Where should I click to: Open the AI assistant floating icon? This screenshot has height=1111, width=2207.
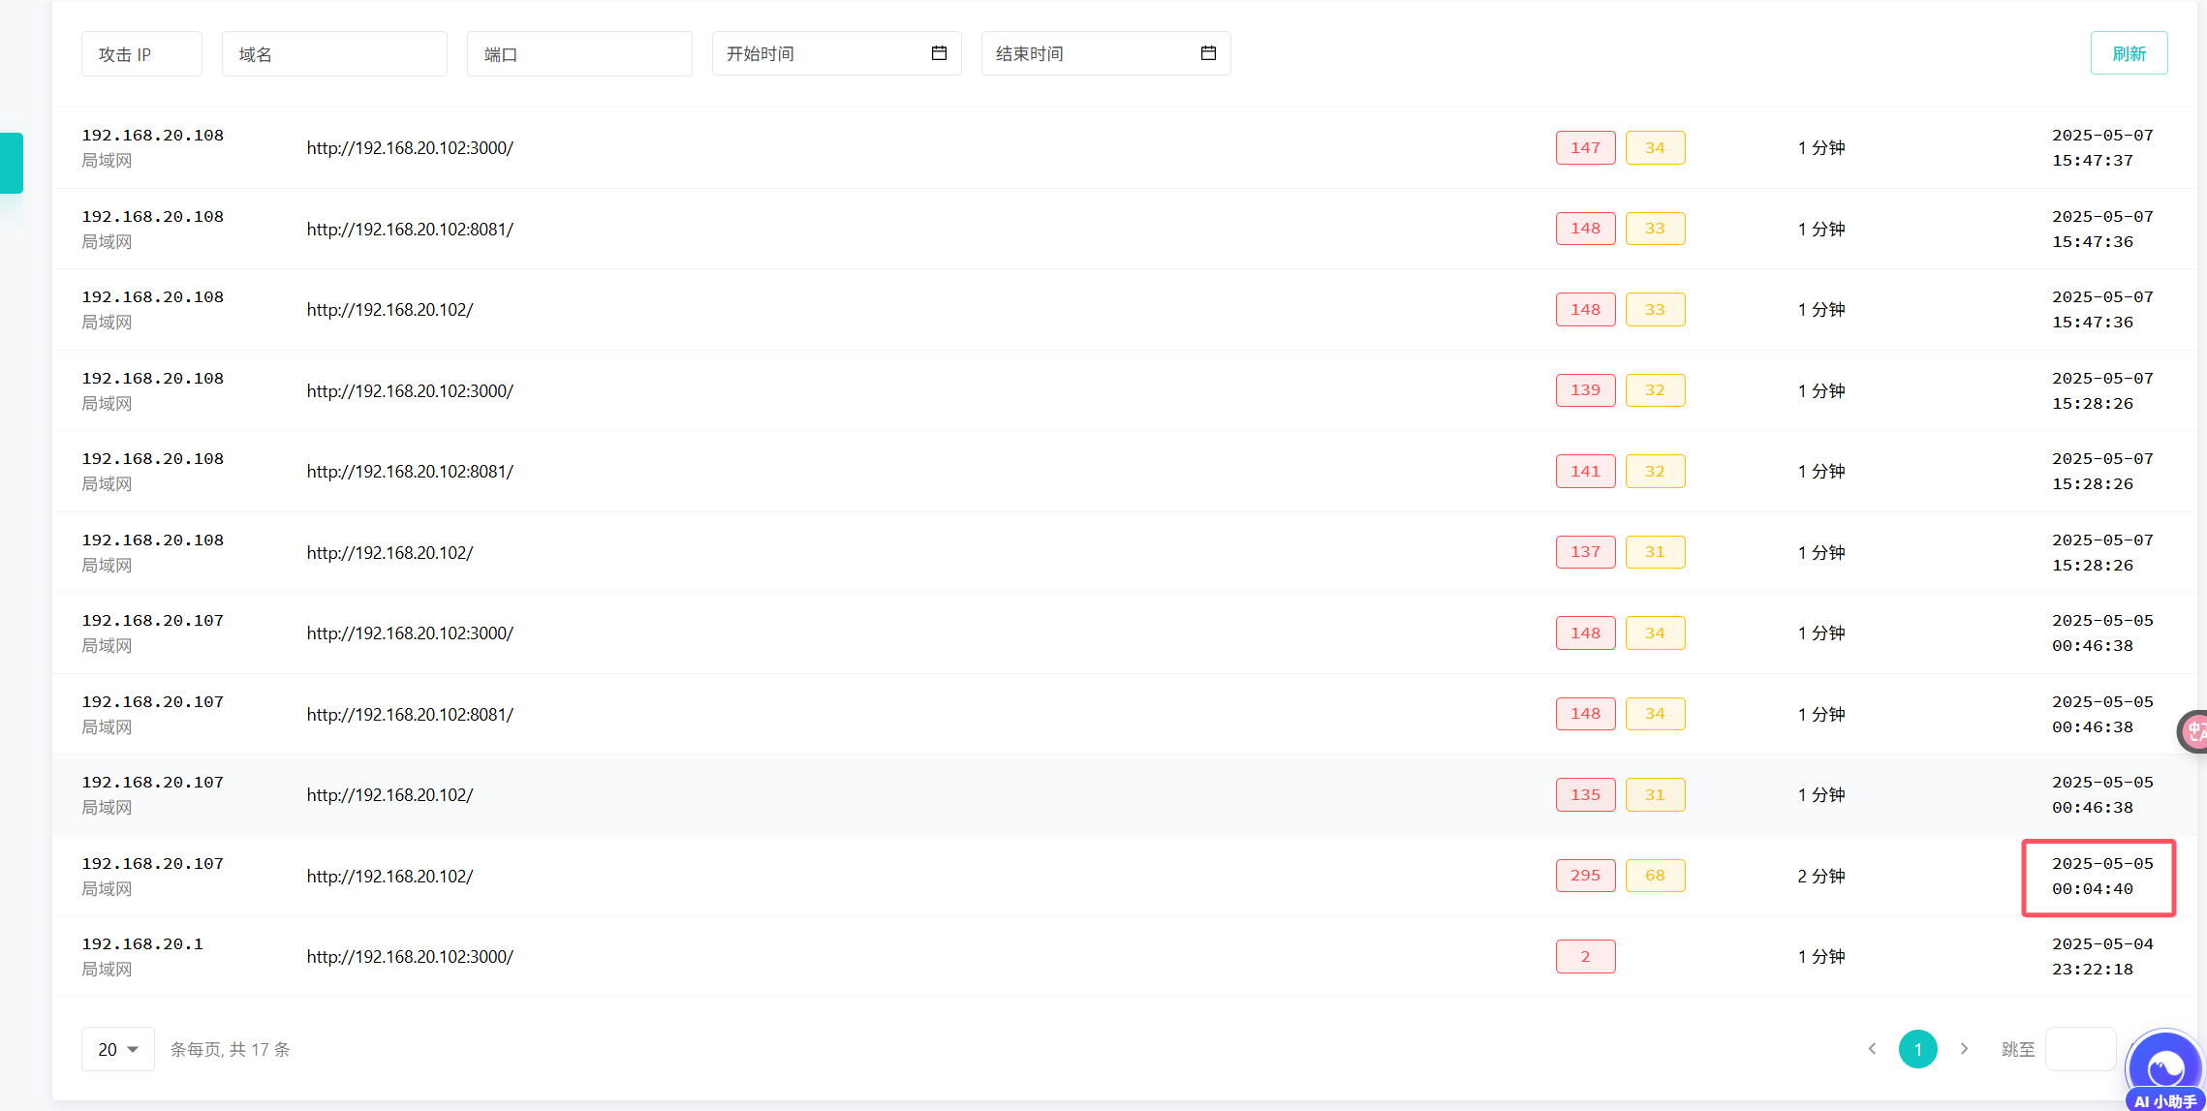(2165, 1069)
